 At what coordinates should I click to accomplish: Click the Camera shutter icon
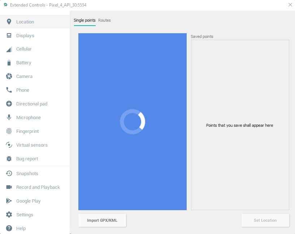(9, 76)
